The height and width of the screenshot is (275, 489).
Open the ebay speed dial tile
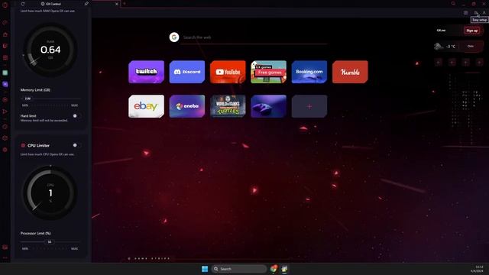coord(146,106)
